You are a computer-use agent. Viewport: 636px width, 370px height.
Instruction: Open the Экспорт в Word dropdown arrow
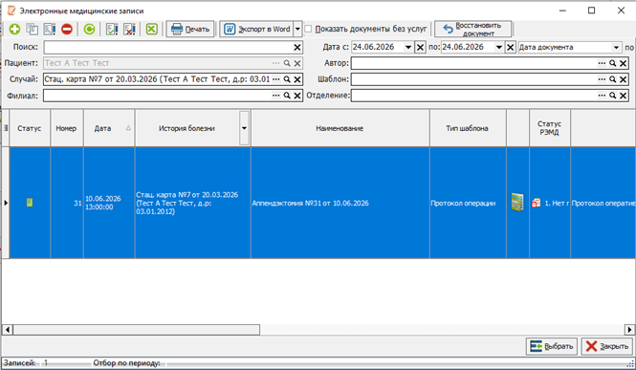(297, 30)
